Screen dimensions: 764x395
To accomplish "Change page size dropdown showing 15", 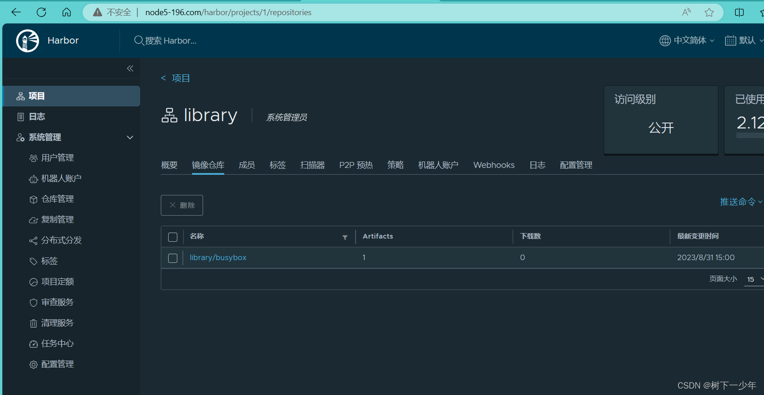I will (754, 279).
